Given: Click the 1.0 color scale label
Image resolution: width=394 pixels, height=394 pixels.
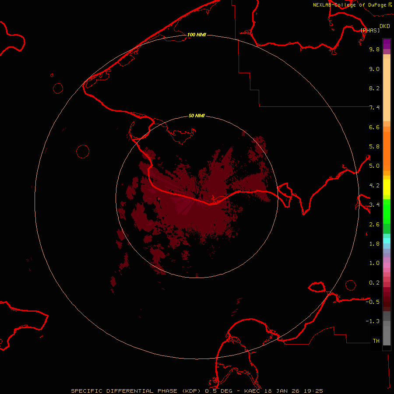Looking at the screenshot, I should coord(374,263).
